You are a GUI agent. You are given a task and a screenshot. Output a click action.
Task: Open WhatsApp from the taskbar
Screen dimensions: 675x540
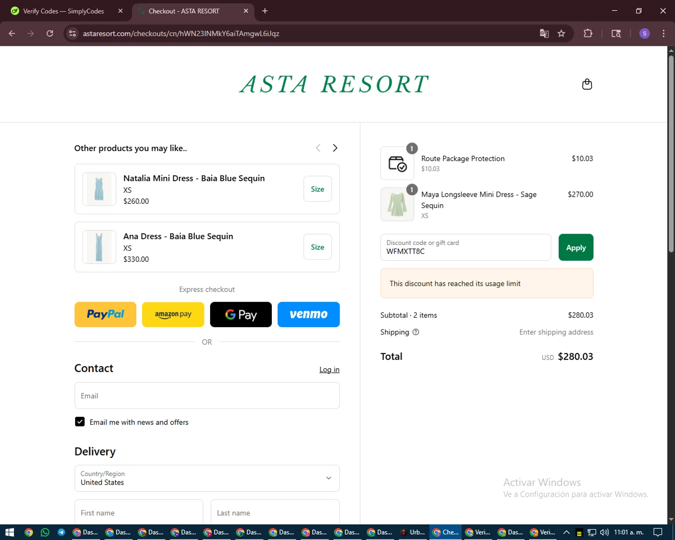(x=45, y=532)
